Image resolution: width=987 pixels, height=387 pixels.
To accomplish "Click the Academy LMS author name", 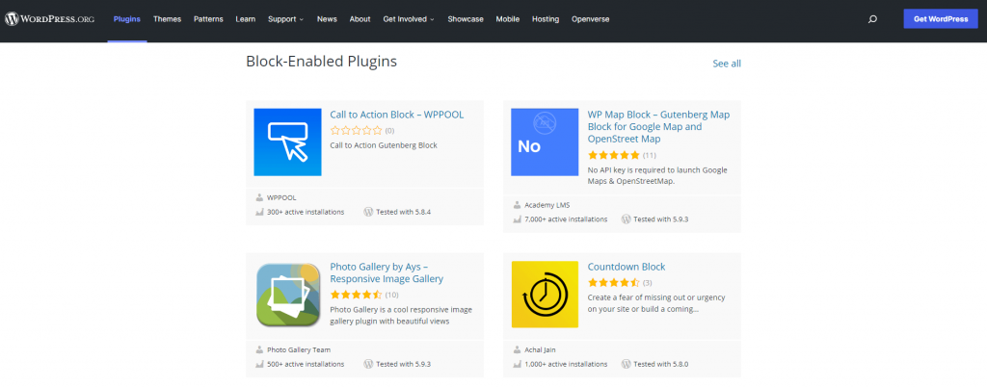I will (547, 205).
